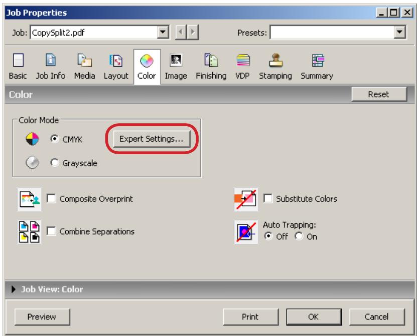Open the Summary tab icon
The image size is (417, 336).
point(318,60)
